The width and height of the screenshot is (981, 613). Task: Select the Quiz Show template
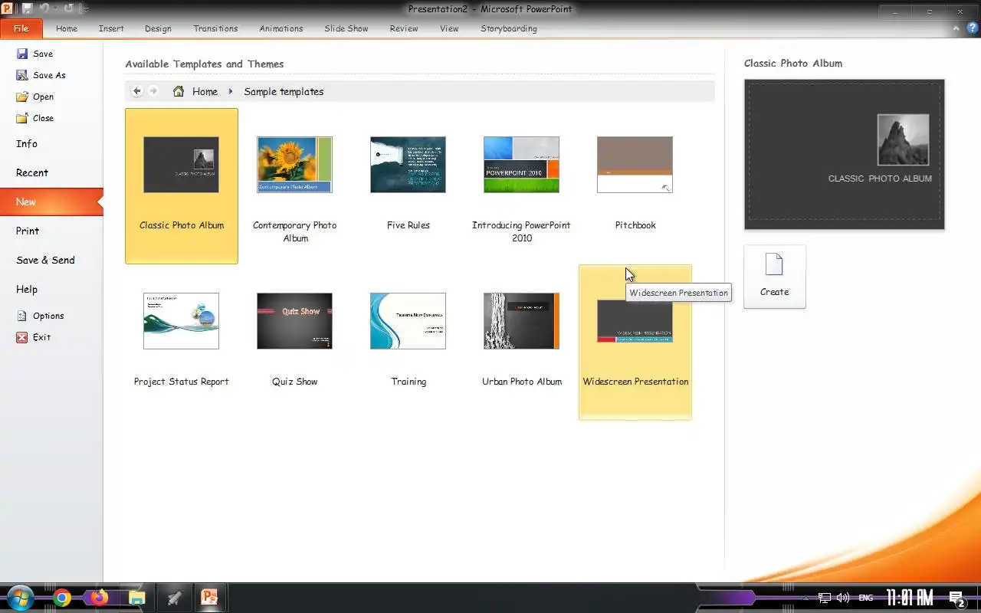click(x=295, y=343)
